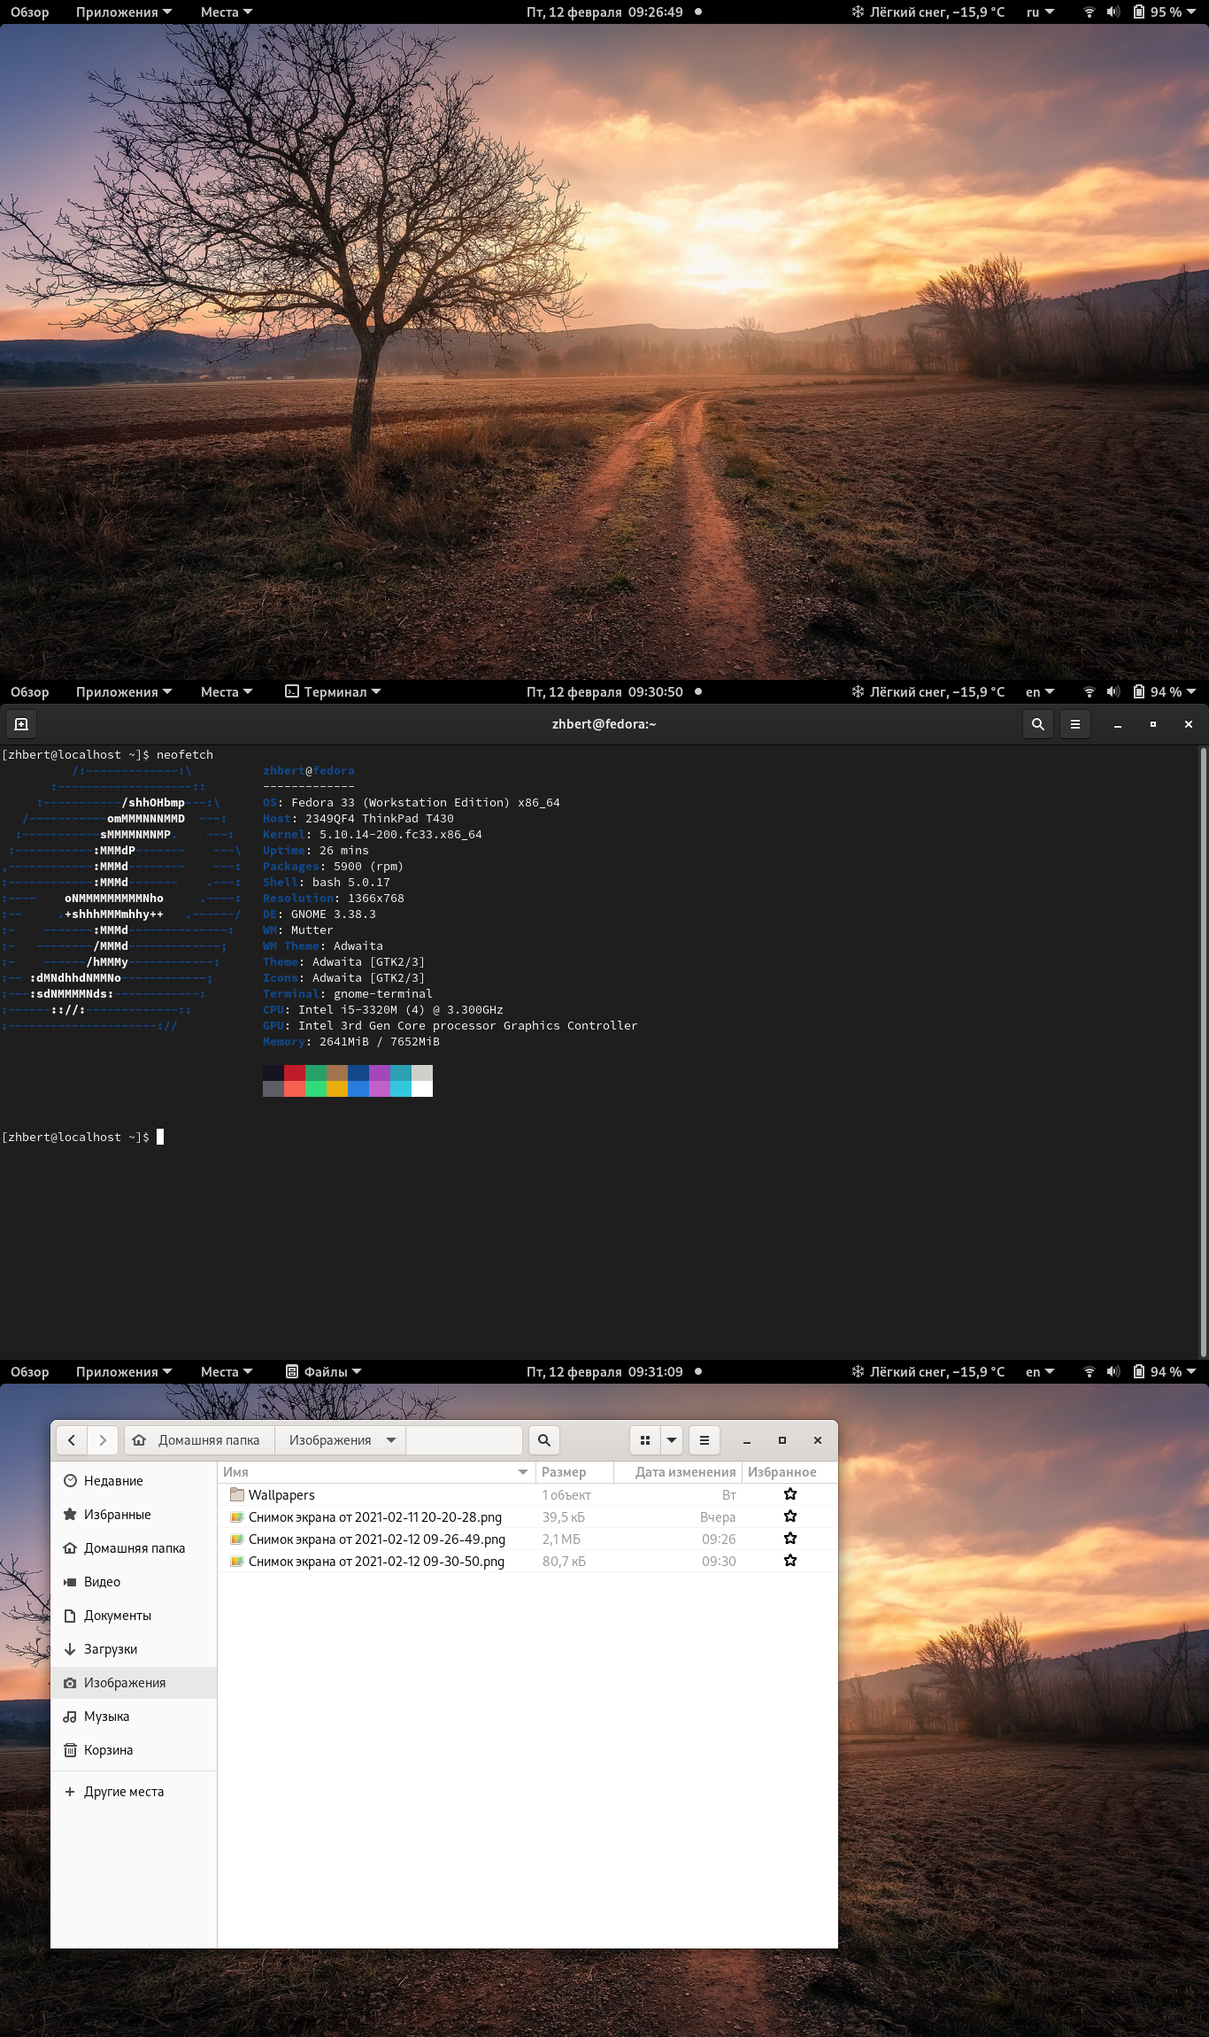Select the file Снимок экрана от 2021-02-12 09-26-49.png
This screenshot has height=2037, width=1209.
pyautogui.click(x=527, y=1539)
